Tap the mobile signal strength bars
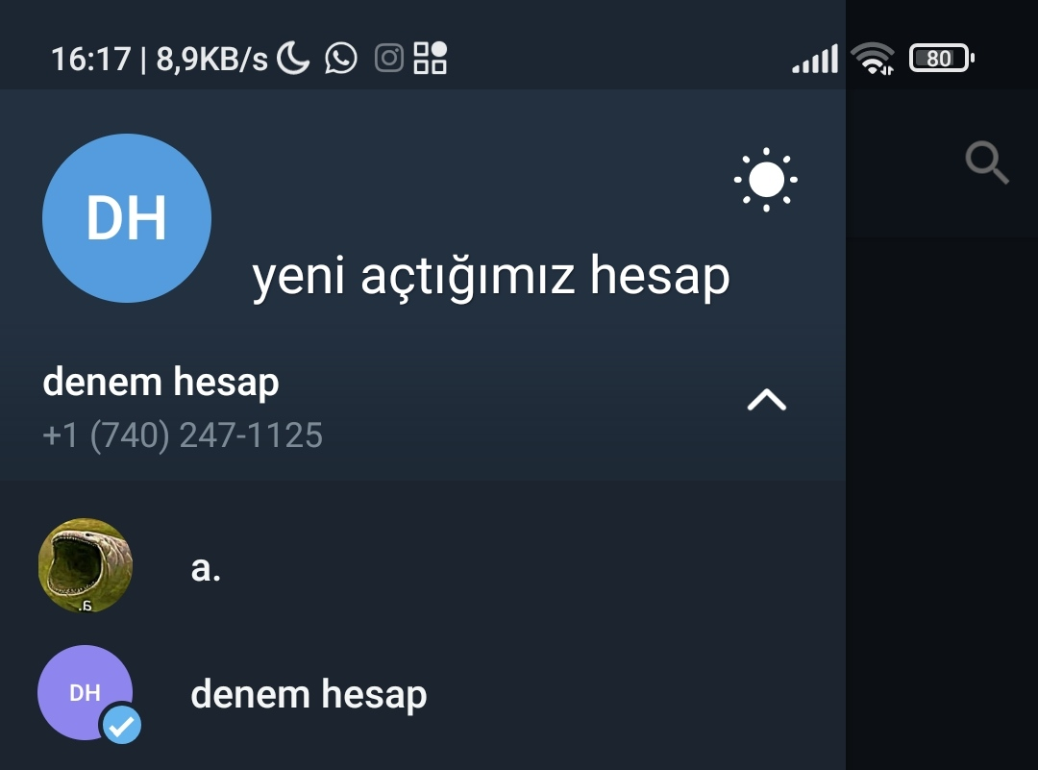1038x770 pixels. [x=815, y=59]
